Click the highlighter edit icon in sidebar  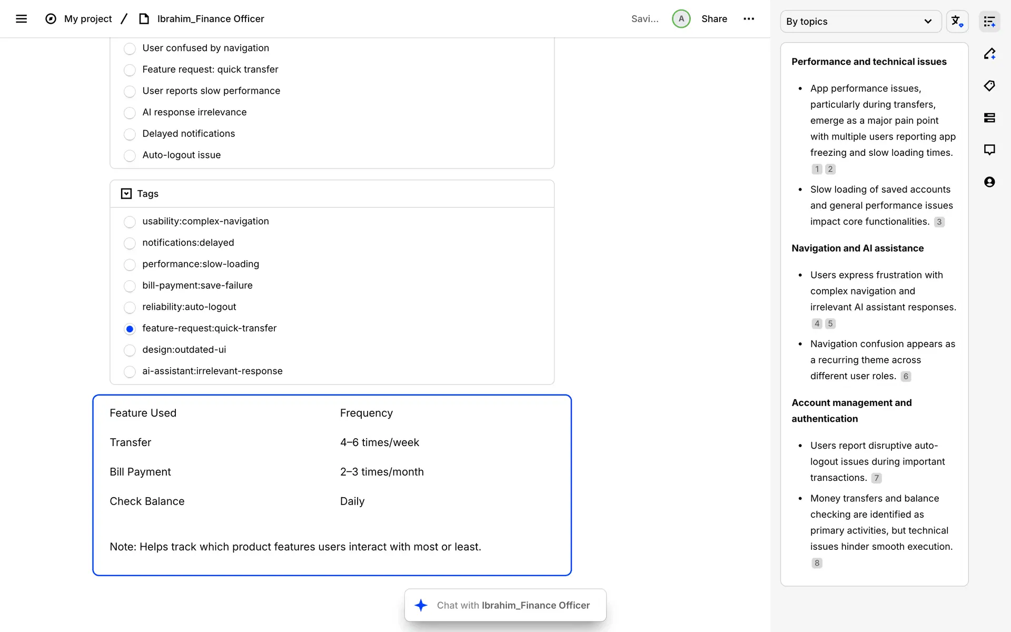(989, 54)
